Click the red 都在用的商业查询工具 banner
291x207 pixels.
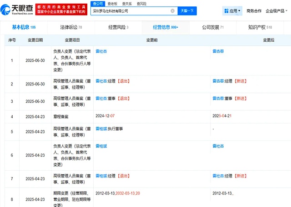[61, 10]
